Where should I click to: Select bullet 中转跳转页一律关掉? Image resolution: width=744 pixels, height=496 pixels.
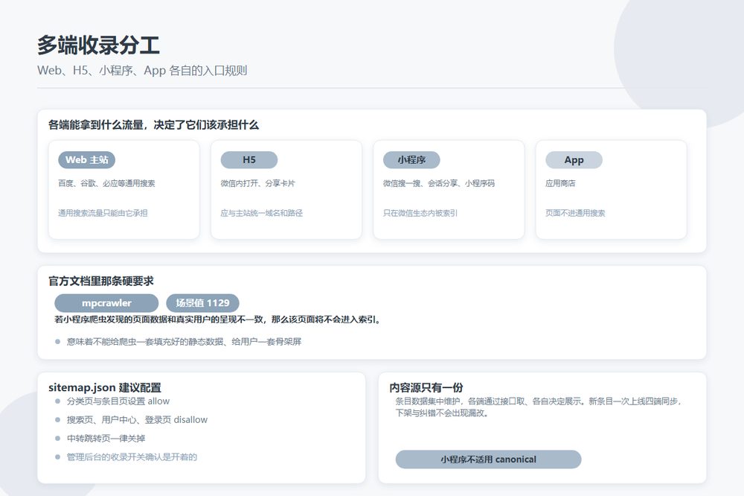[106, 439]
